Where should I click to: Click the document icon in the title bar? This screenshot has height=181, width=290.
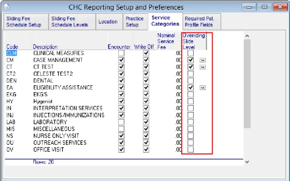[7, 7]
